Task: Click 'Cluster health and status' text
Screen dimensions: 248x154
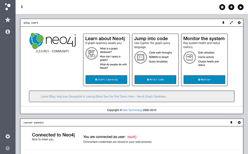Action: pyautogui.click(x=208, y=63)
